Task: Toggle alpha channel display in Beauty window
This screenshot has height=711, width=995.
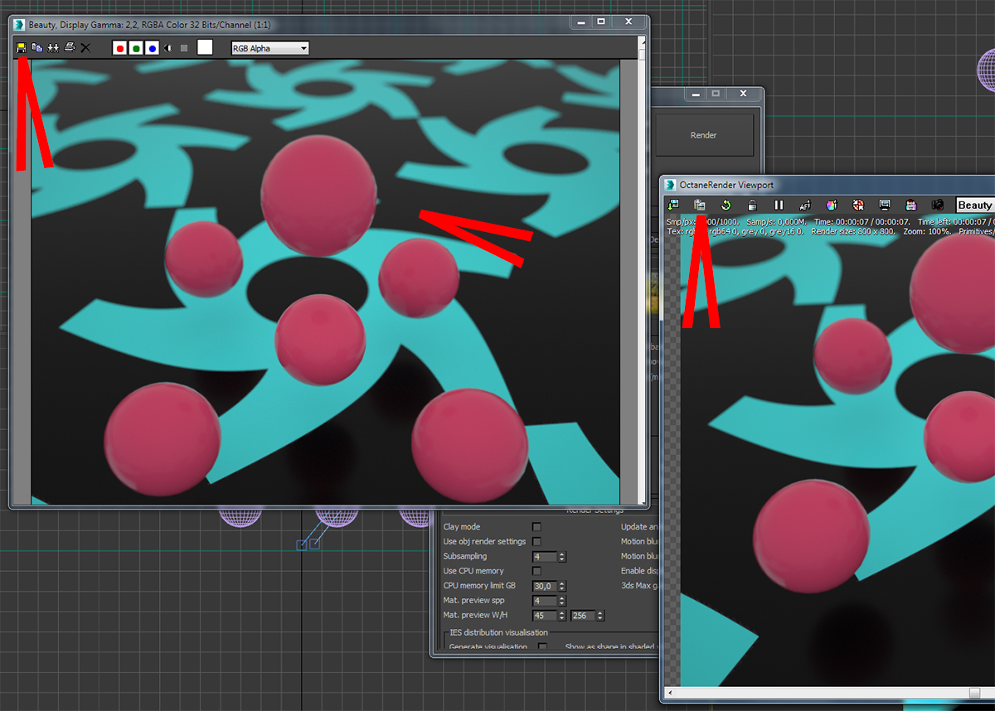Action: point(168,48)
